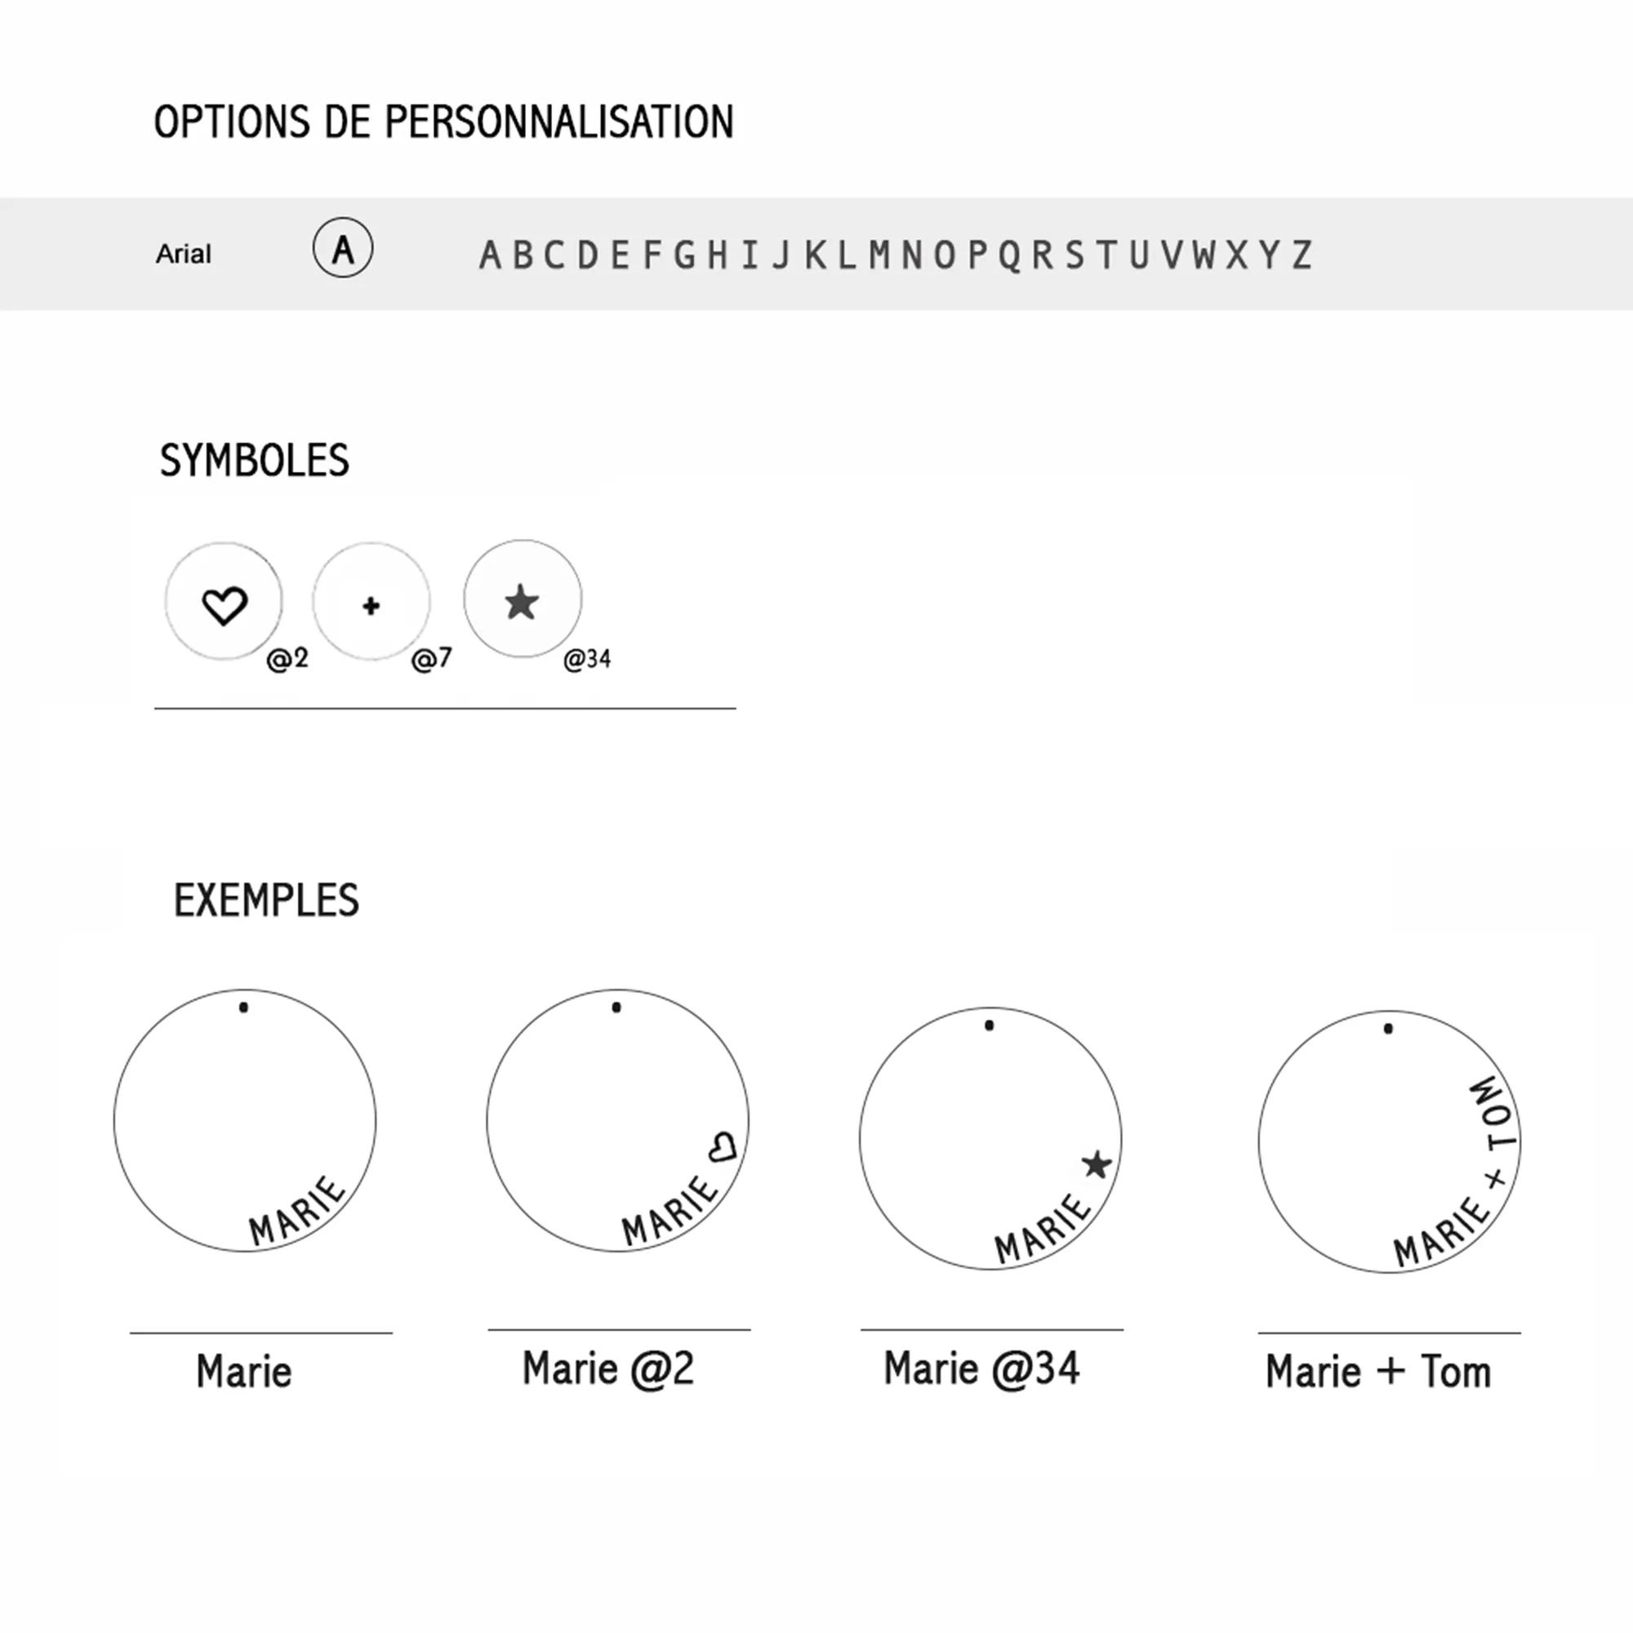The height and width of the screenshot is (1633, 1633).
Task: Click the SYMBOLES section heading
Action: [x=255, y=461]
